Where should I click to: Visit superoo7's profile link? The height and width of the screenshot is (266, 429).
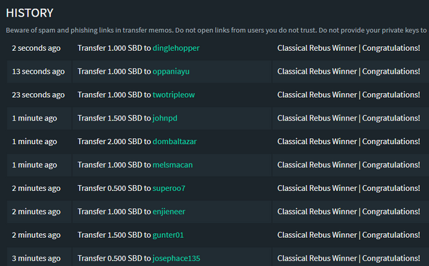point(169,188)
